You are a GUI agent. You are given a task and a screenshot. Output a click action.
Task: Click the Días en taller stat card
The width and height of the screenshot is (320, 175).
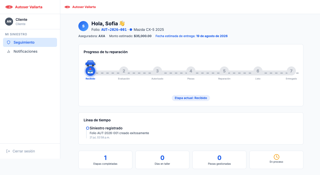(162, 160)
